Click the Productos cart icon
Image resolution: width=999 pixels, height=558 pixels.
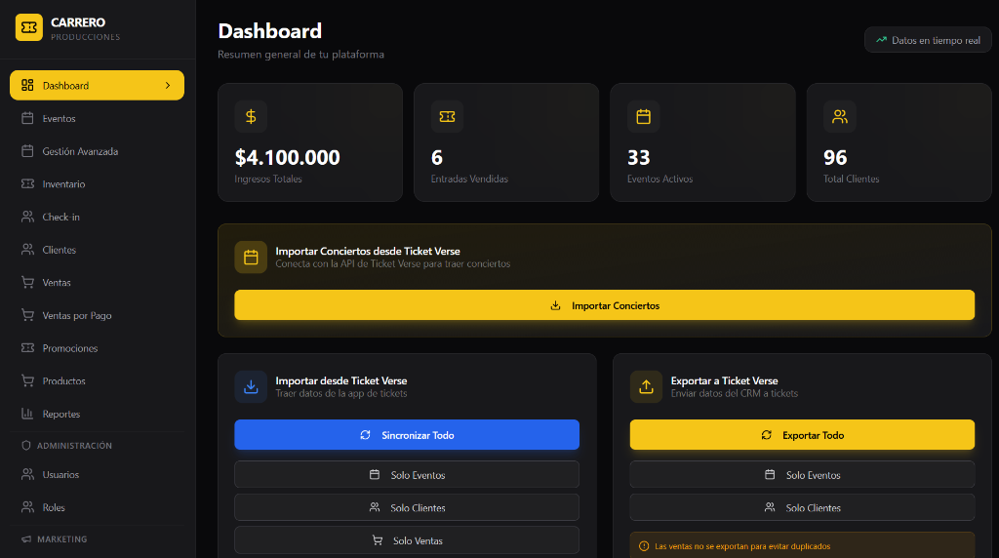tap(27, 380)
